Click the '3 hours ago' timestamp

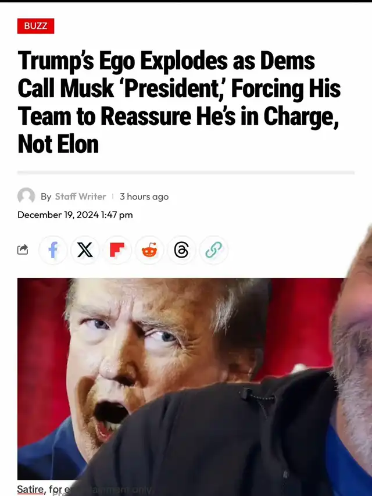click(144, 197)
